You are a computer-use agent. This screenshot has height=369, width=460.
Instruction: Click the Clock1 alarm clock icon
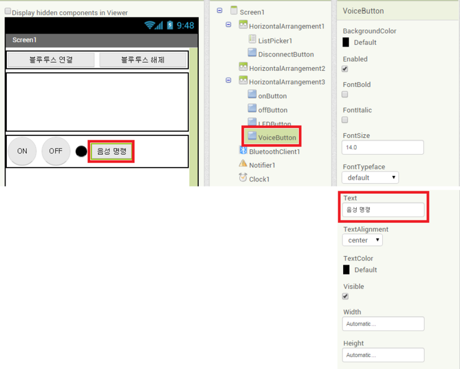243,177
